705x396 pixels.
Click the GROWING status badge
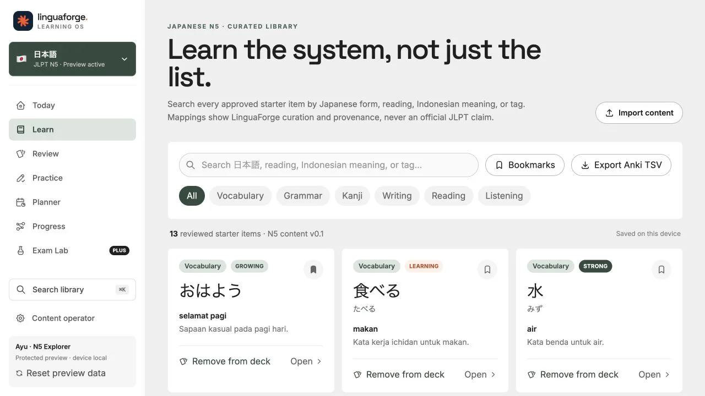250,266
